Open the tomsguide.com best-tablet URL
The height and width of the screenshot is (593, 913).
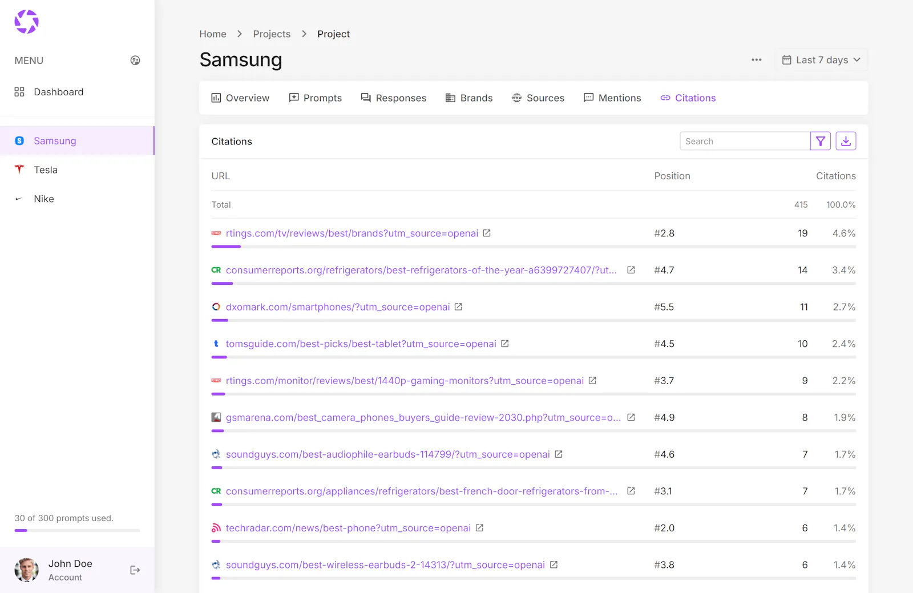coord(361,344)
